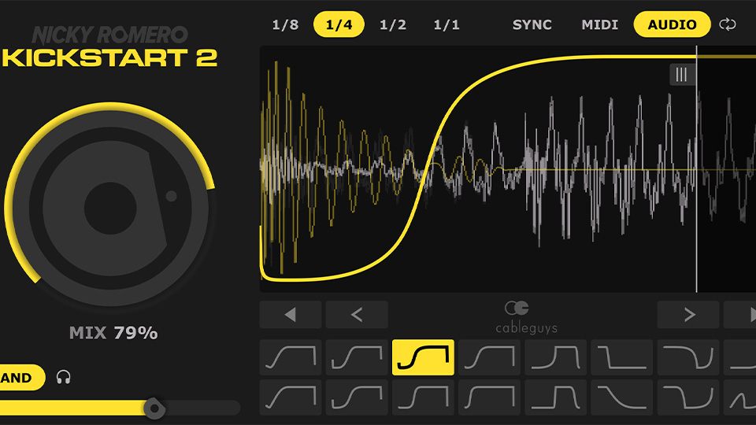
Task: Go to previous curve with filled left arrow
Action: coord(291,315)
